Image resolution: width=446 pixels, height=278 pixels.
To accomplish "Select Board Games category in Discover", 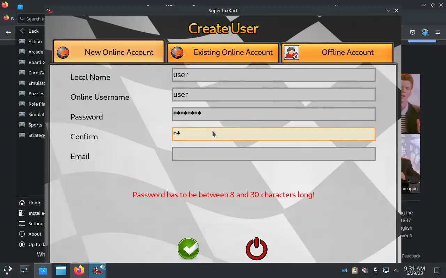I will pyautogui.click(x=31, y=62).
